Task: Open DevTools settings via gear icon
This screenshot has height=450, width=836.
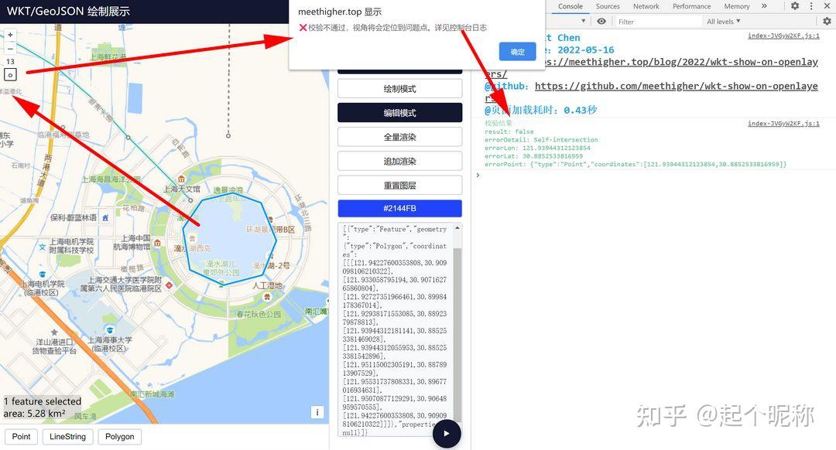Action: 796,6
